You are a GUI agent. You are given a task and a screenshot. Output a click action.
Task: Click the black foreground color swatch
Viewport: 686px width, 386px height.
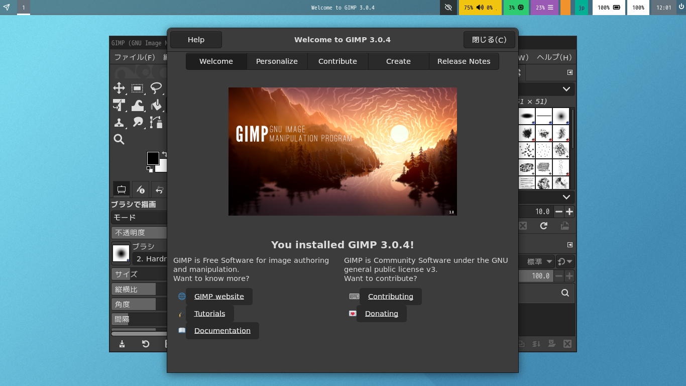(153, 158)
